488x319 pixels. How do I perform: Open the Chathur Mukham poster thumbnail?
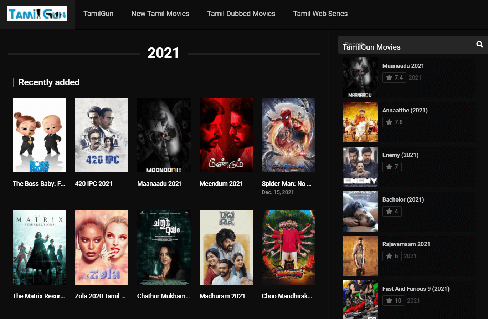(x=164, y=247)
